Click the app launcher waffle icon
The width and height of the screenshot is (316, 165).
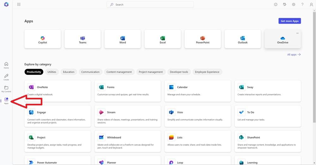19,4
